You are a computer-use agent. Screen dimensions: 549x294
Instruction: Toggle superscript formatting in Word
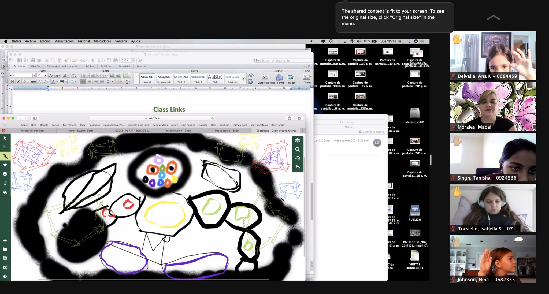[x=40, y=81]
